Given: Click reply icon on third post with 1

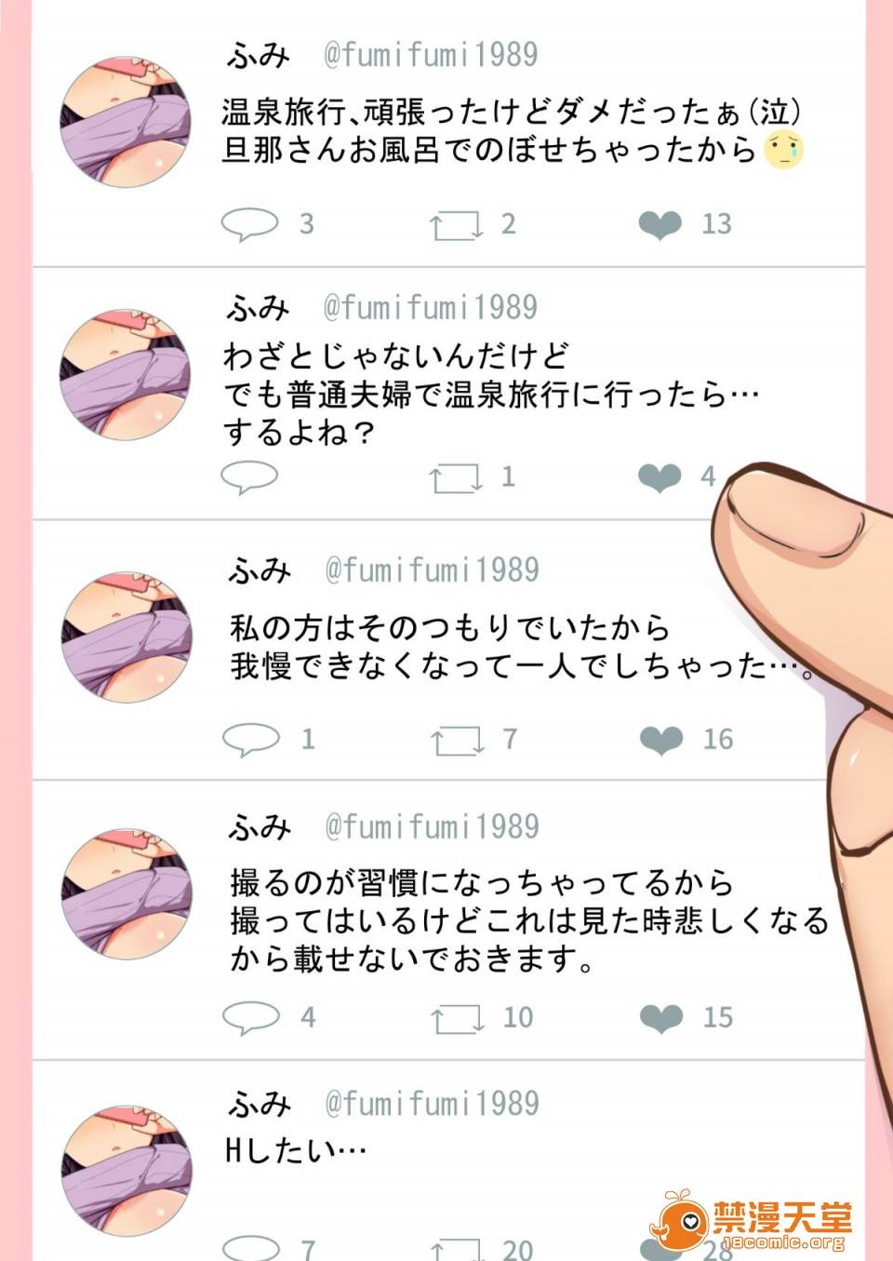Looking at the screenshot, I should tap(251, 740).
